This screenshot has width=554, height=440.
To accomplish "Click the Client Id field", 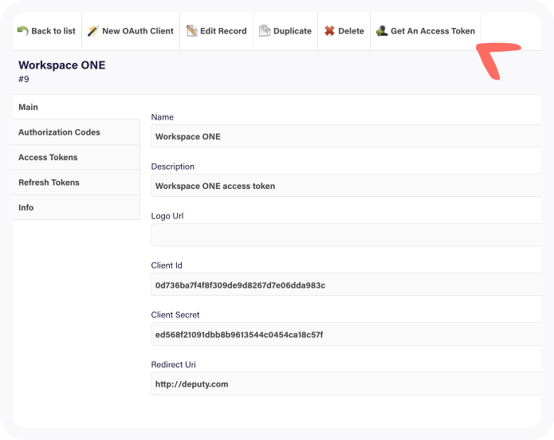I will point(346,285).
